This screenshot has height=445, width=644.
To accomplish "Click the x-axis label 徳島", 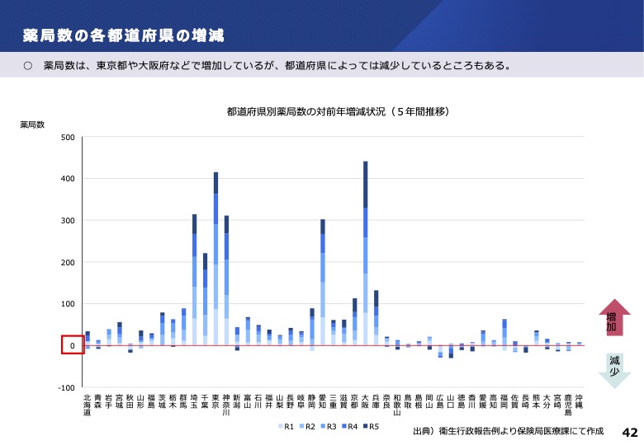I will click(462, 401).
